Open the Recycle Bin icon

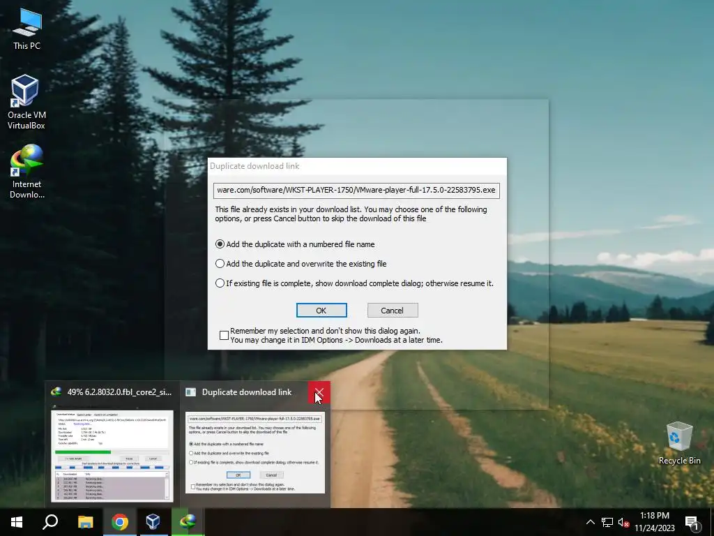click(679, 443)
